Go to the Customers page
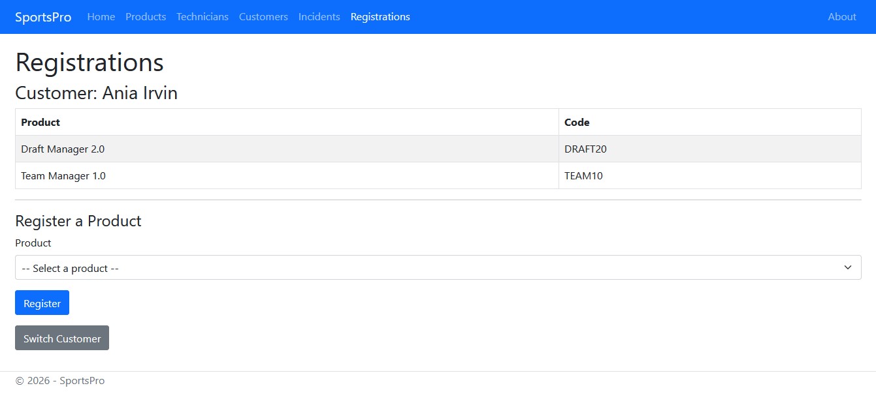Screen dimensions: 876x403 [263, 16]
